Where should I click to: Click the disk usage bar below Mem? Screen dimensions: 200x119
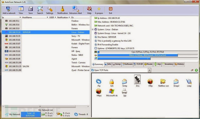click(148, 58)
